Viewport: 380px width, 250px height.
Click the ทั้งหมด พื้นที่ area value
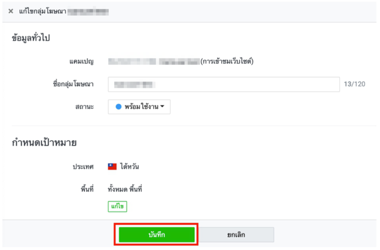coord(125,189)
